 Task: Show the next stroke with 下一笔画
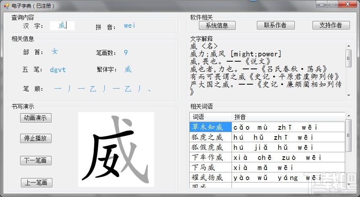pyautogui.click(x=35, y=160)
